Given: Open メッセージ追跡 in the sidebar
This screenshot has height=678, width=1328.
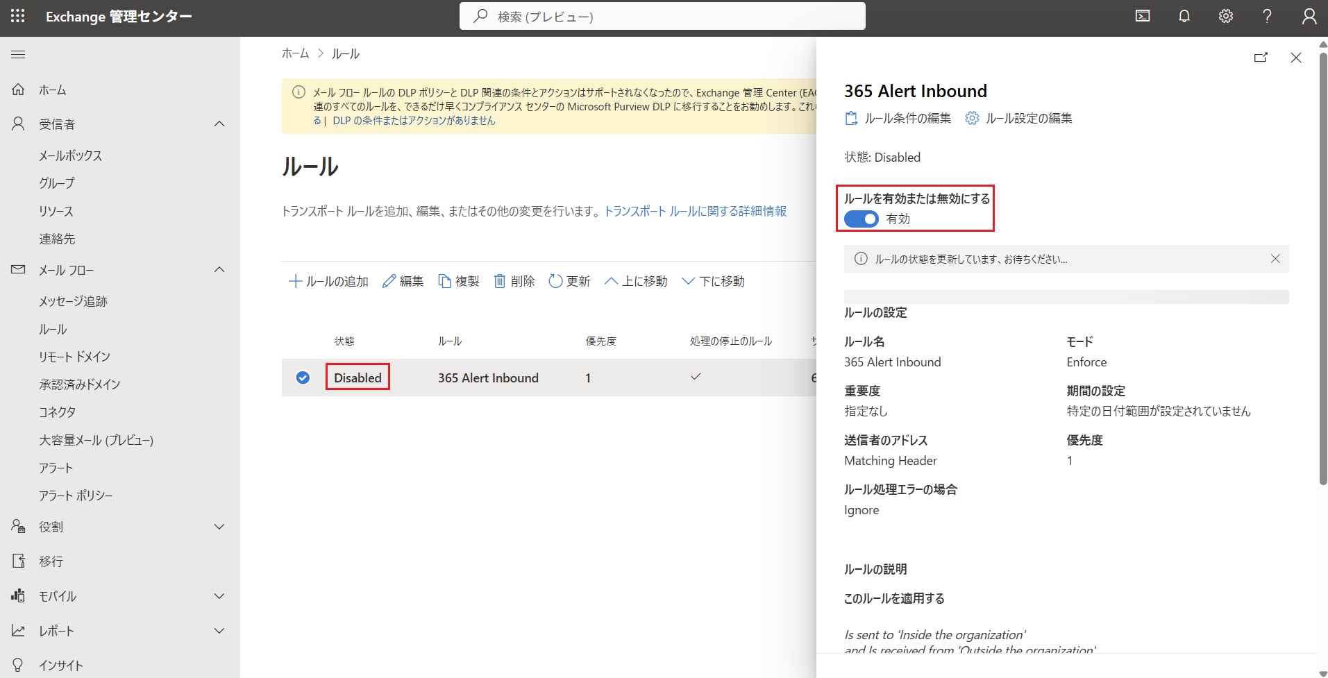Looking at the screenshot, I should 73,301.
